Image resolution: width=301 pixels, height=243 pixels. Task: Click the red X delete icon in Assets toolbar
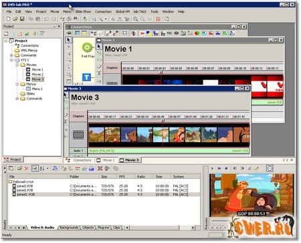pyautogui.click(x=27, y=168)
